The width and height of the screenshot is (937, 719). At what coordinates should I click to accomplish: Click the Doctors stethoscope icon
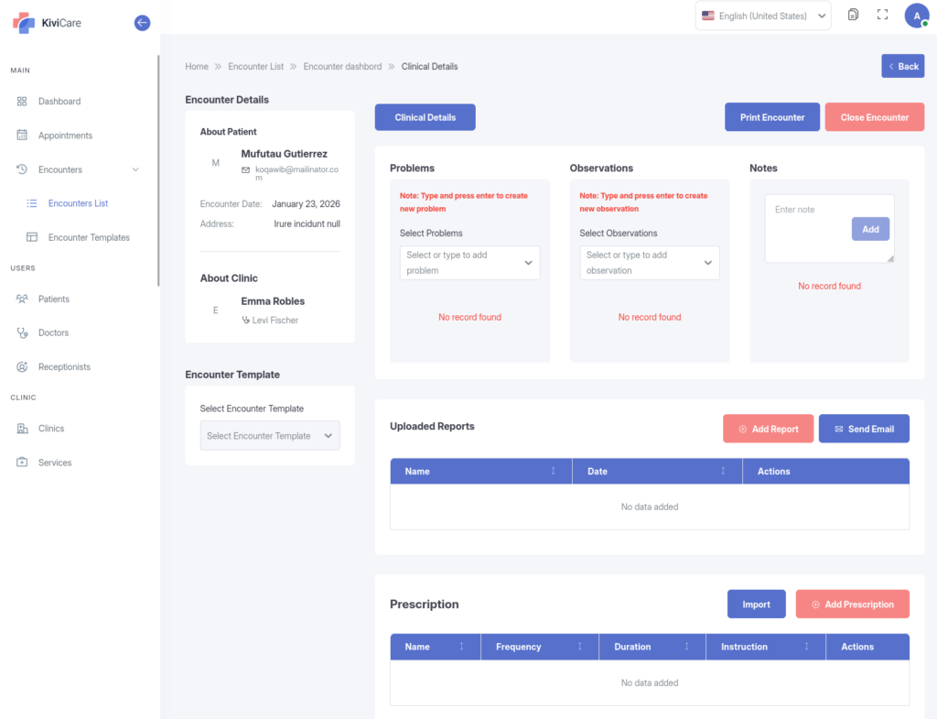point(22,333)
